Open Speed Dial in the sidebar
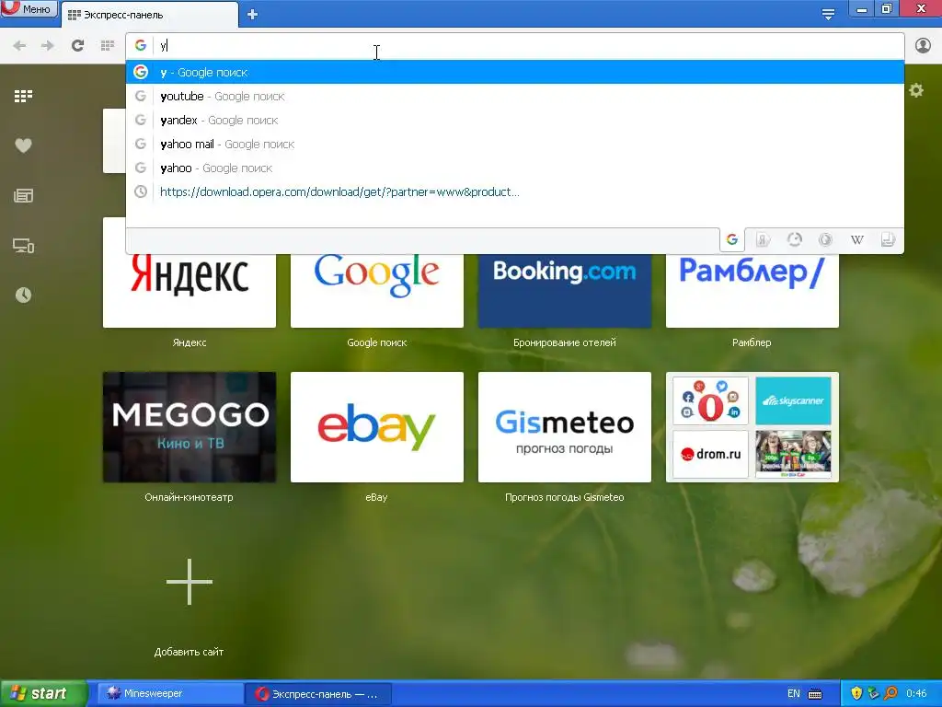 point(23,96)
